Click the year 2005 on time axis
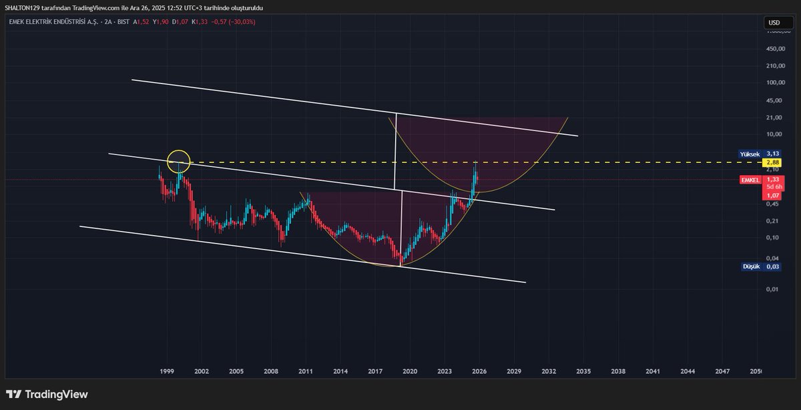The image size is (801, 410). click(236, 371)
